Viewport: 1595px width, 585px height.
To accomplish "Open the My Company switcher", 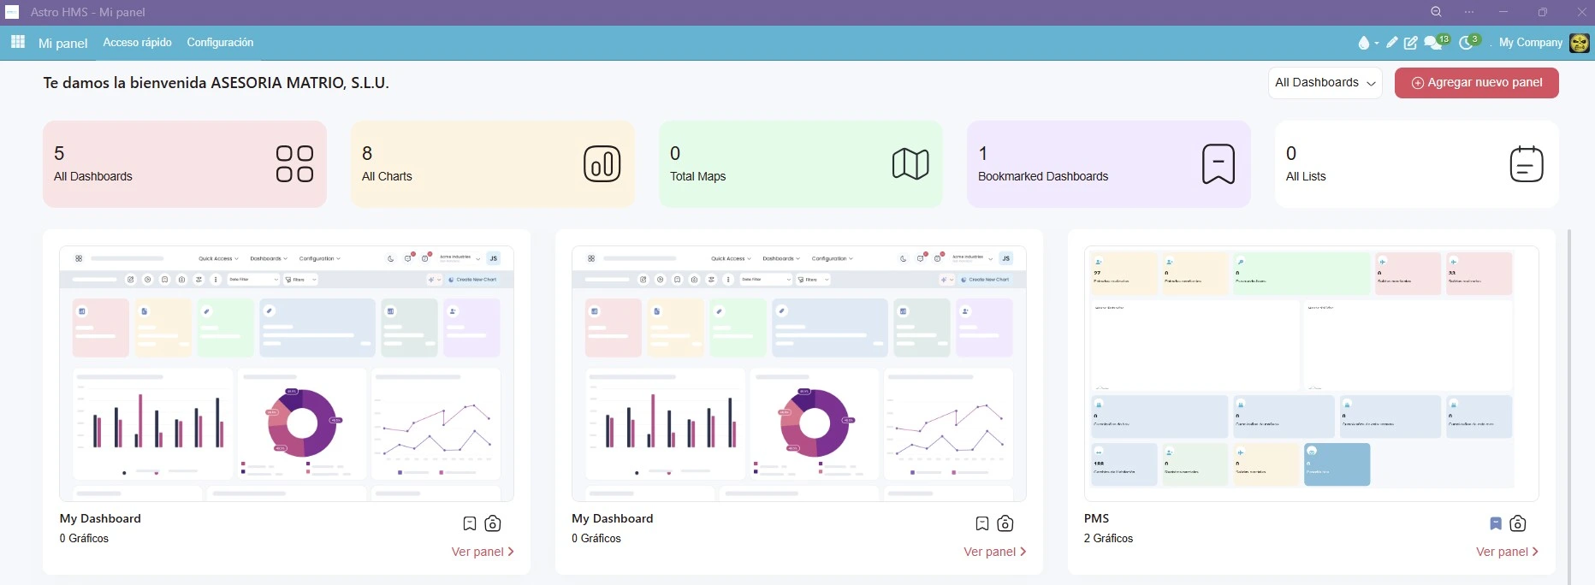I will pos(1531,42).
